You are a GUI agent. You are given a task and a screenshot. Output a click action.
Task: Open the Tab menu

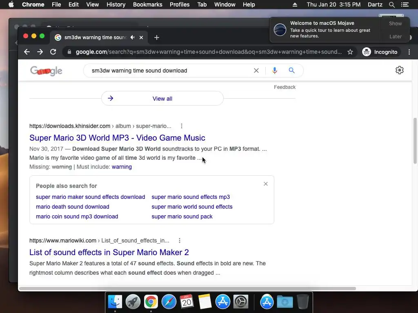pos(202,4)
